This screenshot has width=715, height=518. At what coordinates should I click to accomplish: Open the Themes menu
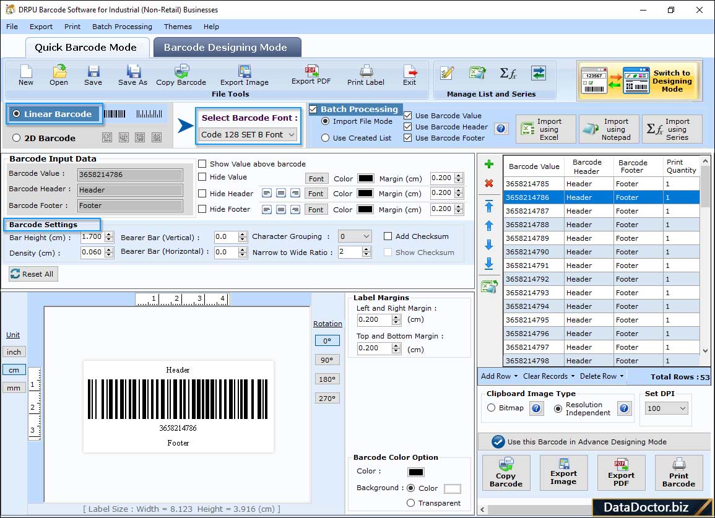(x=178, y=27)
